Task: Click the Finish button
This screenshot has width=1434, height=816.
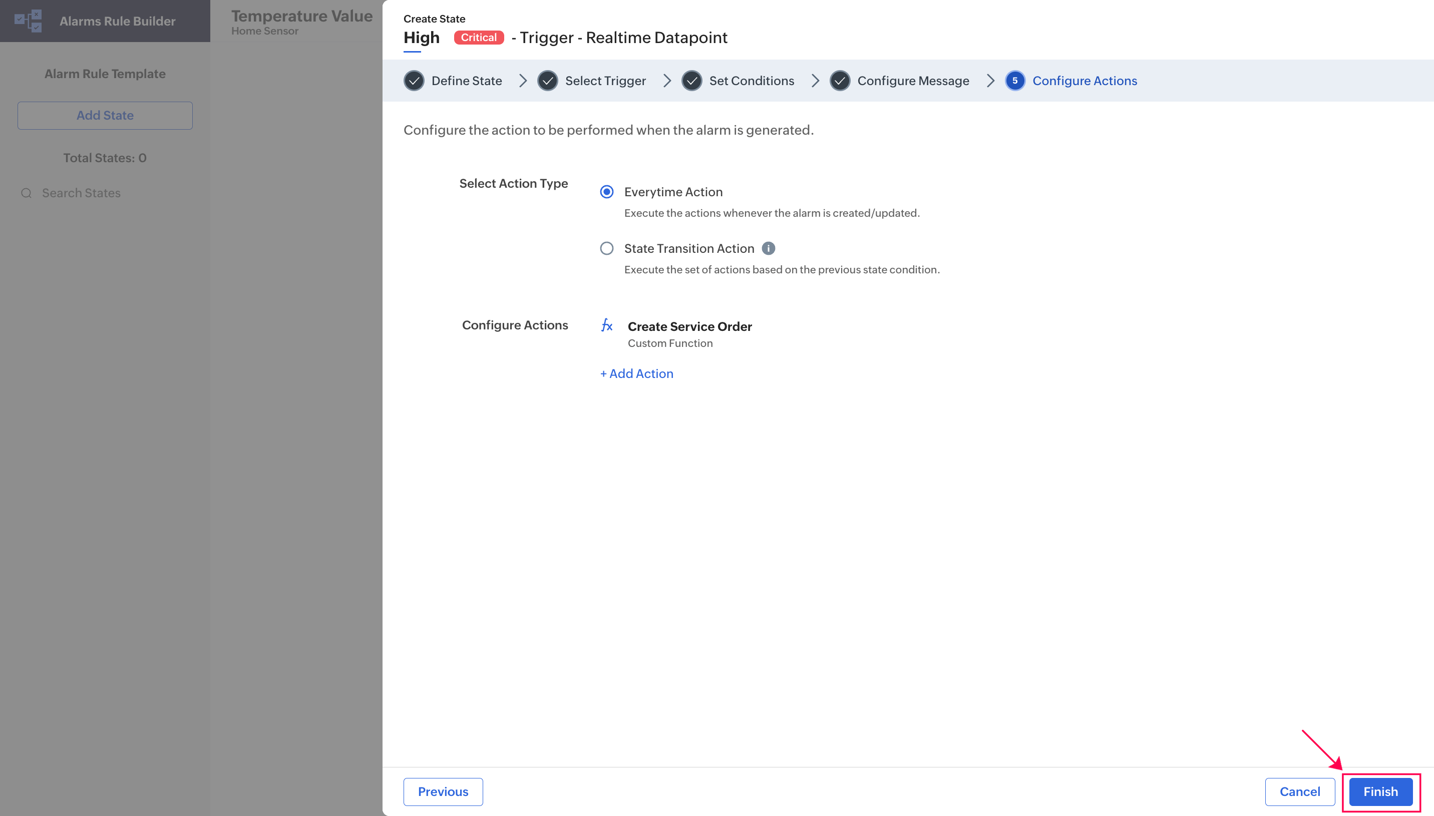Action: click(x=1380, y=791)
